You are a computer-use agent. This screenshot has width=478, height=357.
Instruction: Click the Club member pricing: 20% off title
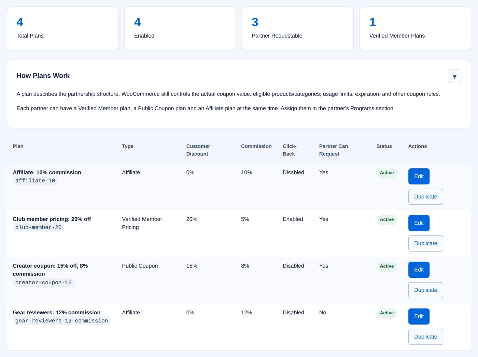(x=52, y=219)
